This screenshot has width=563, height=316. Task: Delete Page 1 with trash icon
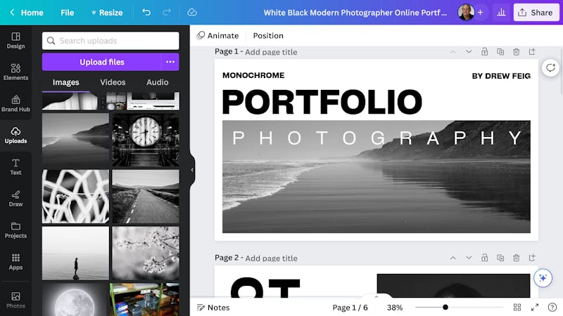coord(516,51)
